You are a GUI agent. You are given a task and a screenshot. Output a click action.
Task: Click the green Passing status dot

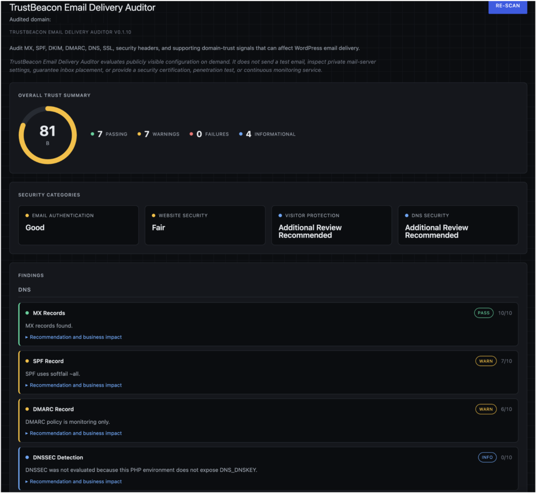(x=92, y=134)
